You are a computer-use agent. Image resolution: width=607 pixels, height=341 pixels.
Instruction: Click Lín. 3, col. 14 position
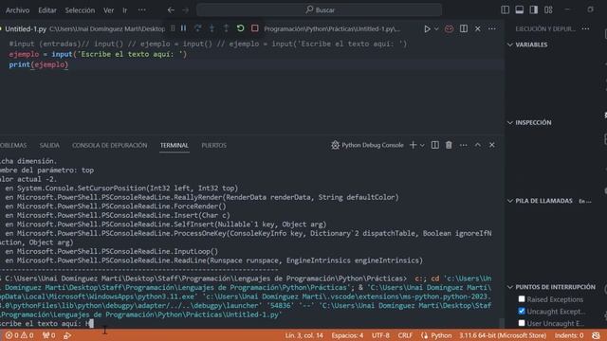coord(303,335)
